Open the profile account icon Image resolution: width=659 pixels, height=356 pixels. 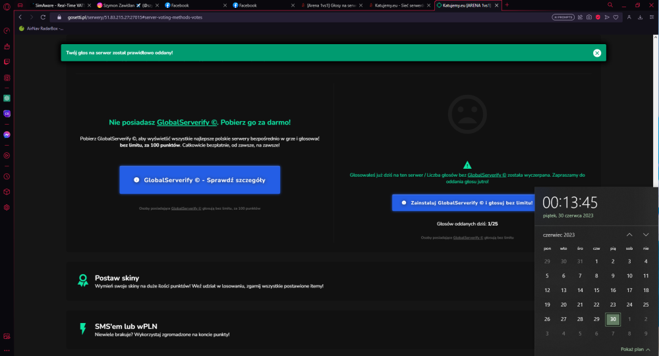(x=629, y=17)
